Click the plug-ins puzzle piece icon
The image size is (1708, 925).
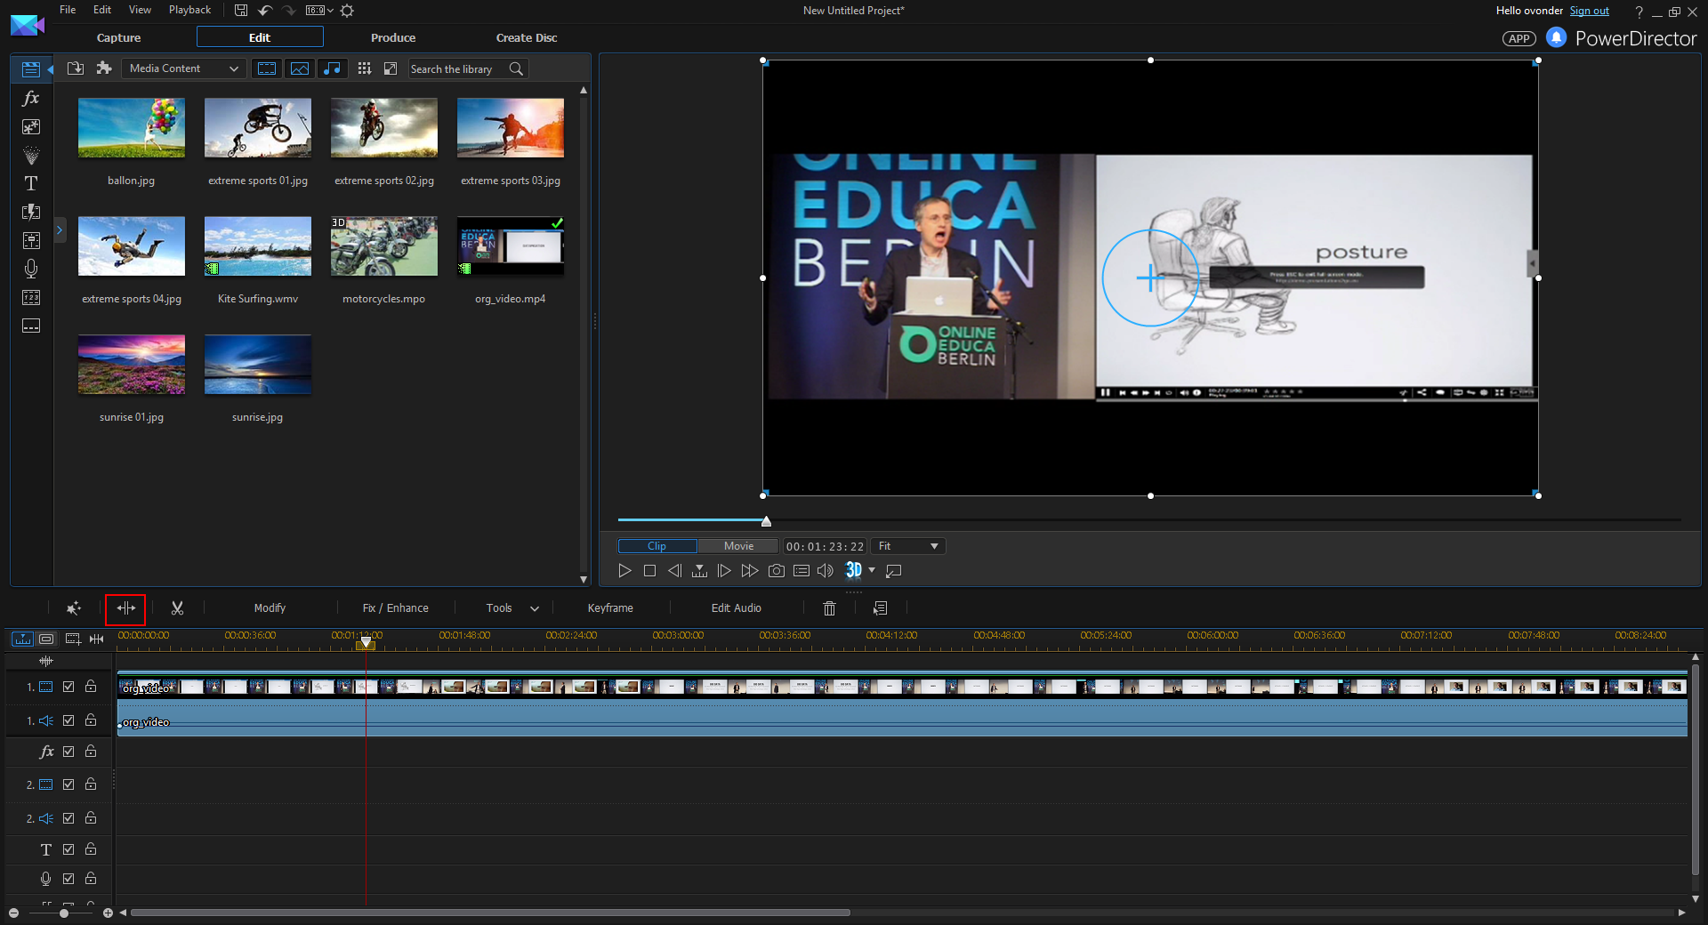click(104, 68)
